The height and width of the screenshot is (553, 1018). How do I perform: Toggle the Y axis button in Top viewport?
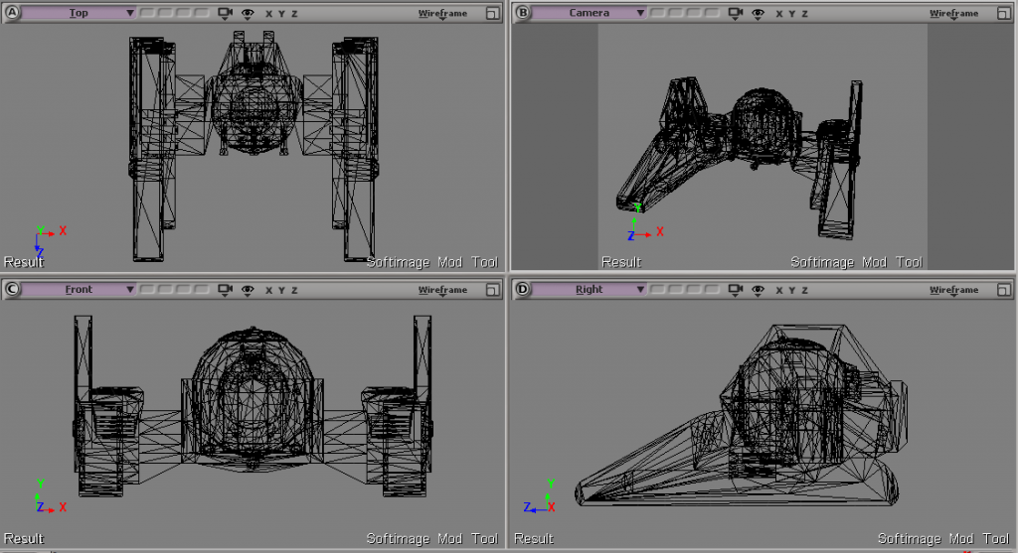point(281,14)
